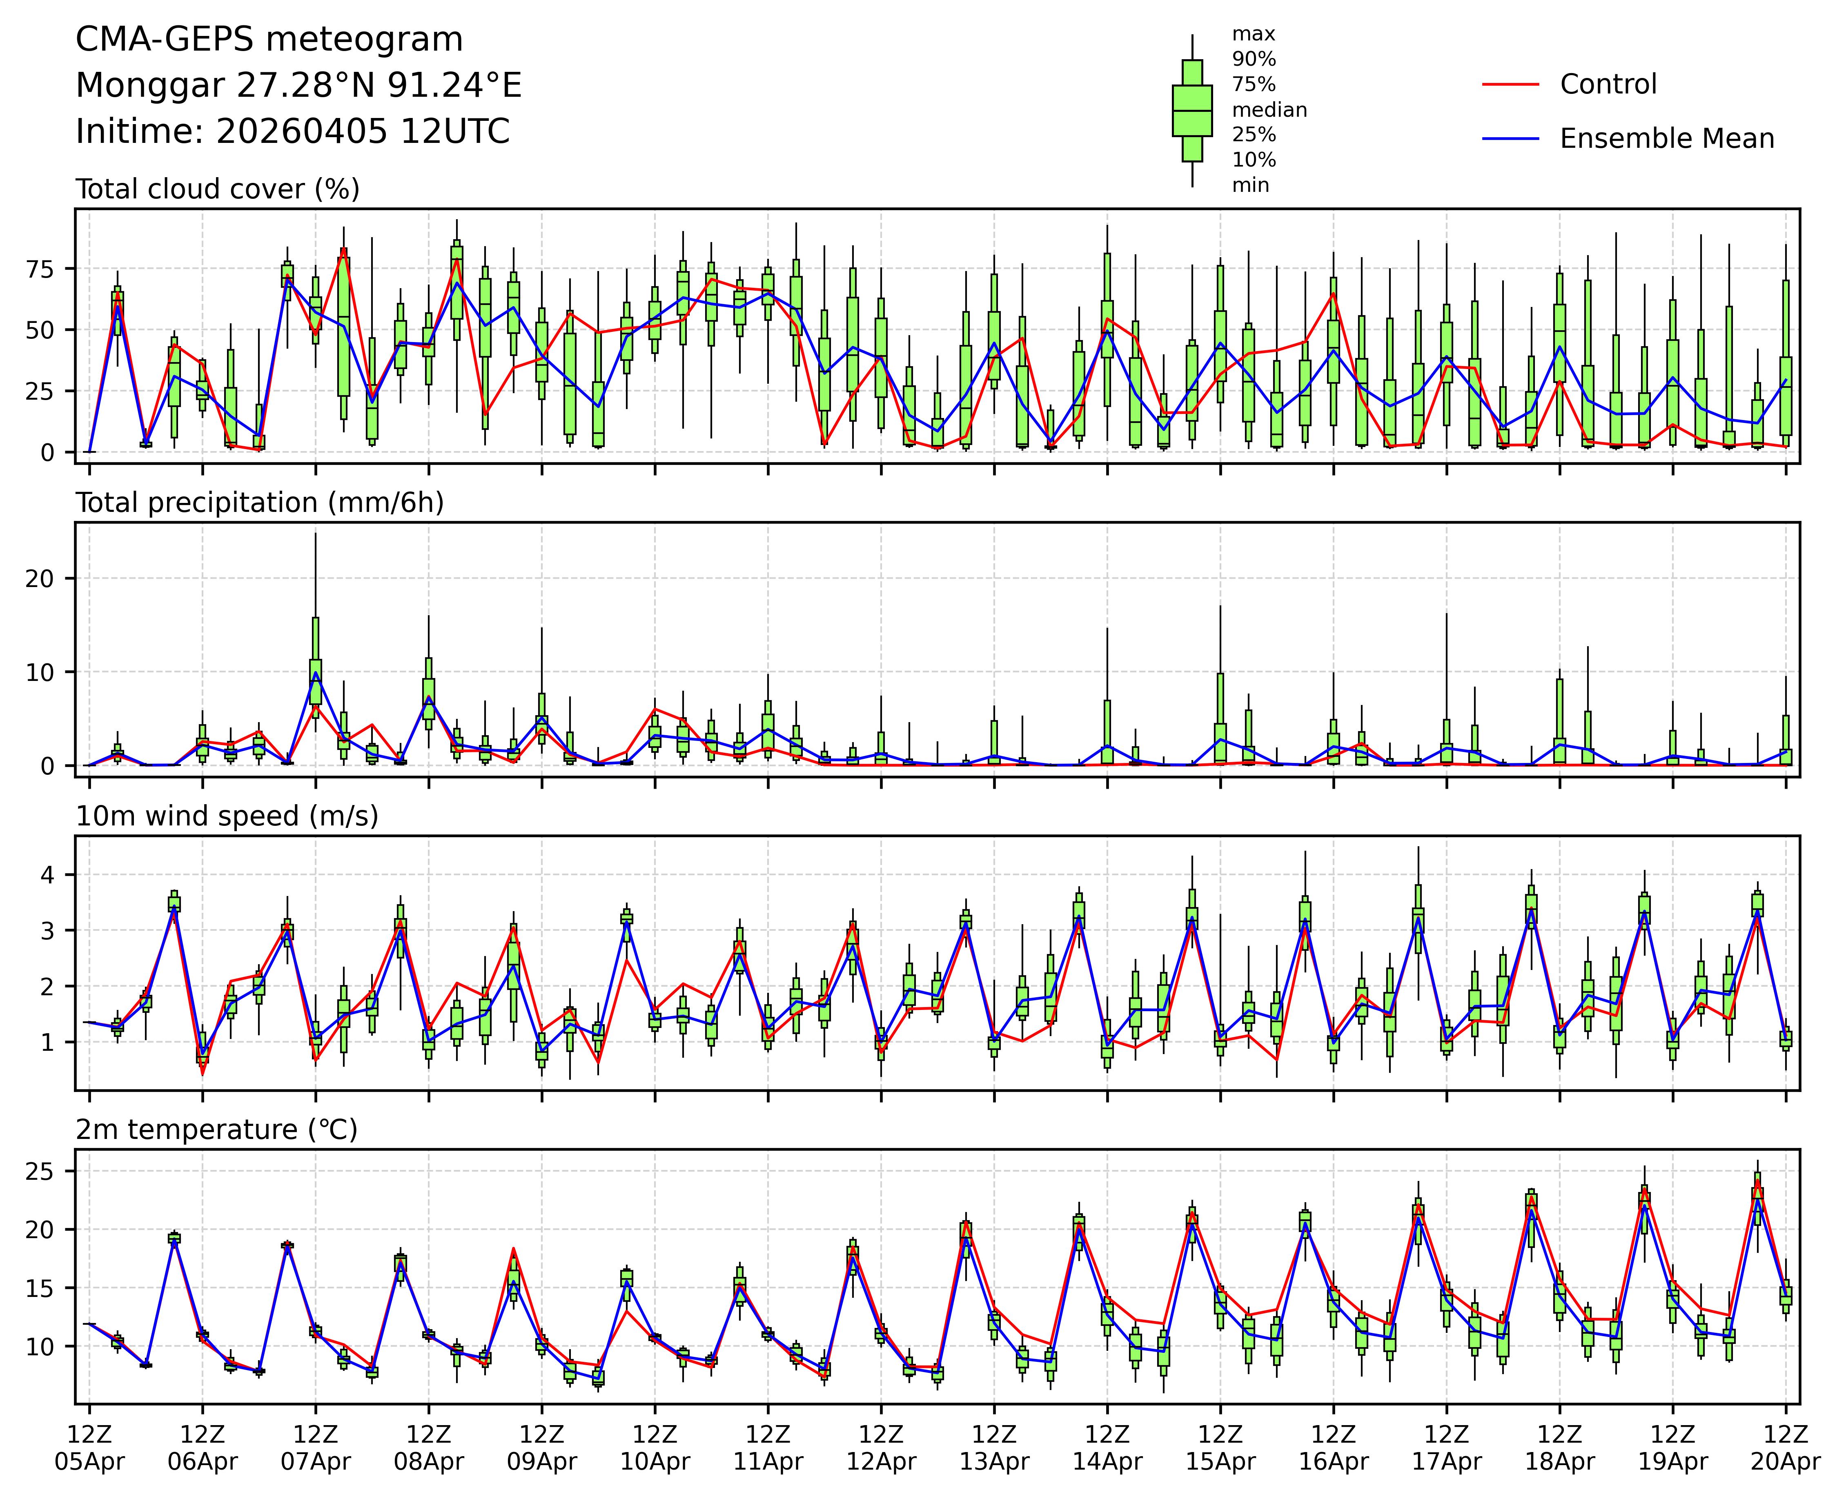1846x1499 pixels.
Task: Click the Total precipitation (mm/6h) panel title
Action: click(259, 503)
